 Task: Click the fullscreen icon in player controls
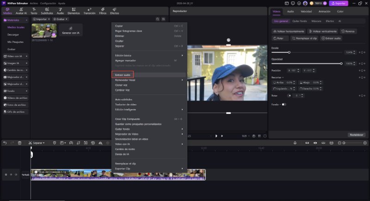[x=265, y=136]
